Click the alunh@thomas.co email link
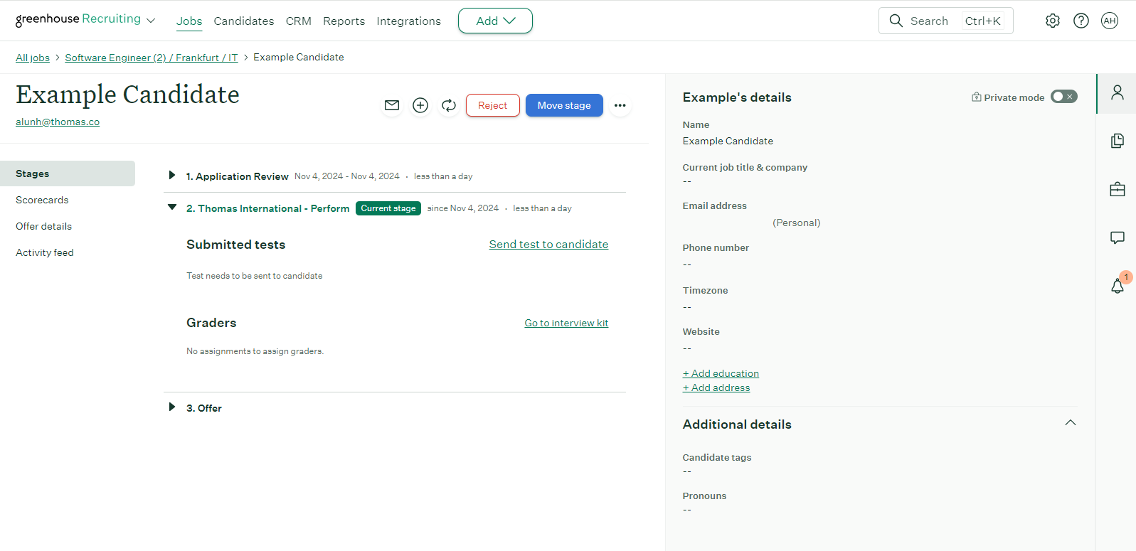This screenshot has height=551, width=1136. click(58, 122)
